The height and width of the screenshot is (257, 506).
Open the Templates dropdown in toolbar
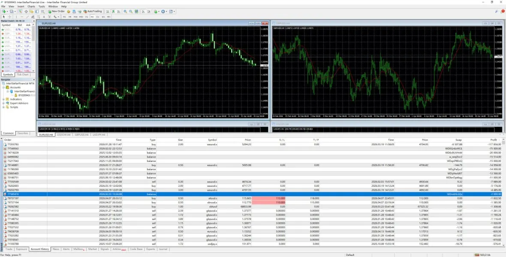(172, 11)
